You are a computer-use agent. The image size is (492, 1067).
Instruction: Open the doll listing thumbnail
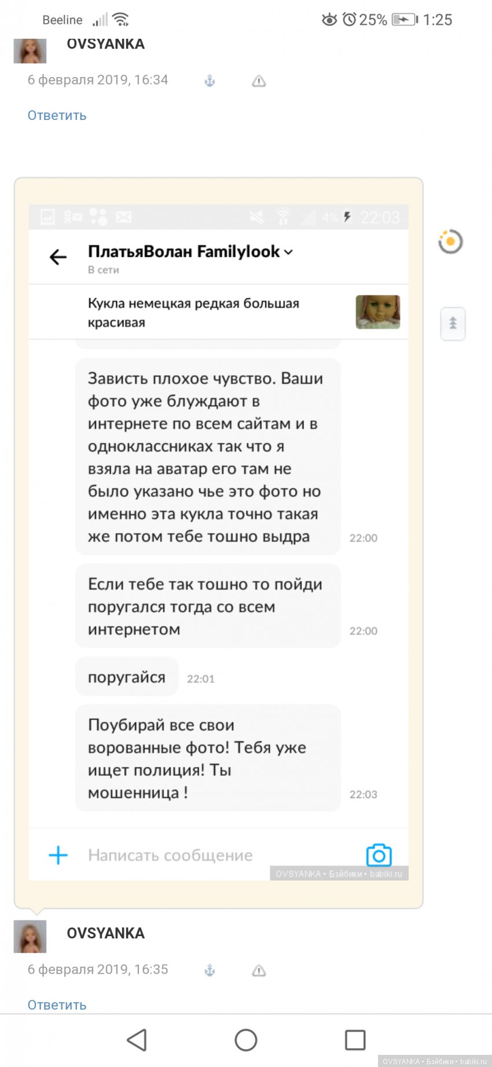pyautogui.click(x=377, y=312)
